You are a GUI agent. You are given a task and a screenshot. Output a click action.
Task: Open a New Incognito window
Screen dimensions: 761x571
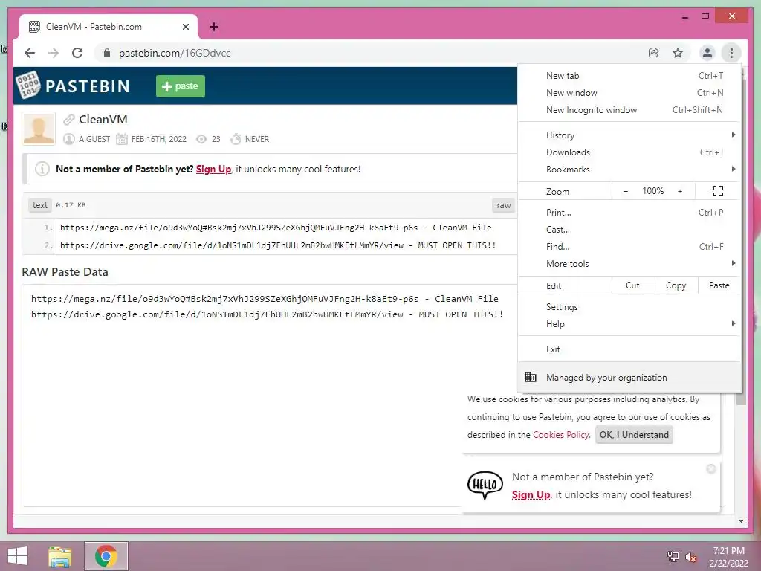coord(629,110)
